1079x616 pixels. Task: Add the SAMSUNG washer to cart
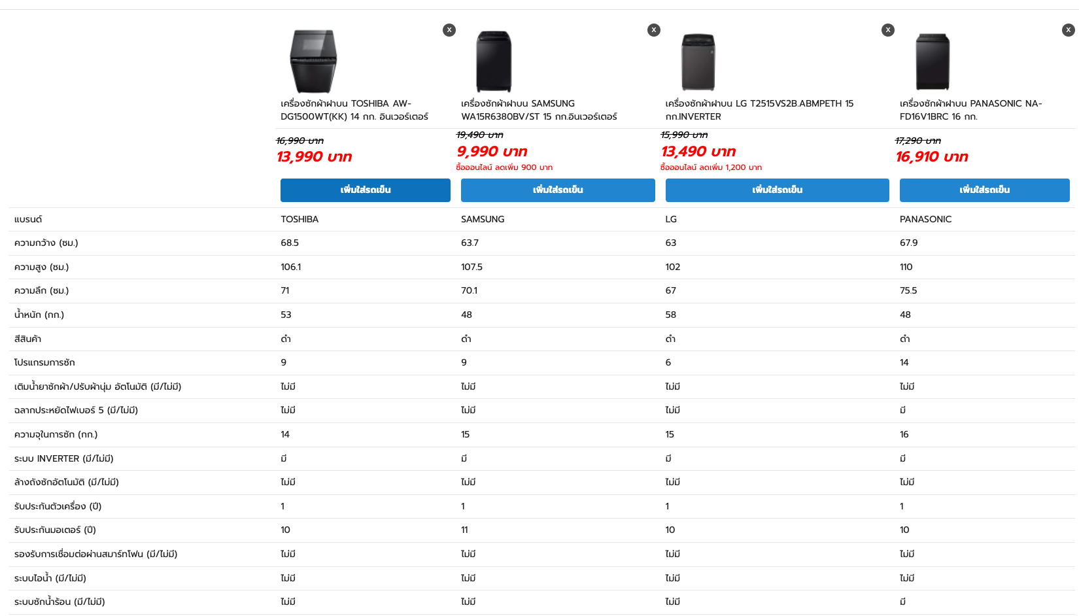[x=558, y=190]
